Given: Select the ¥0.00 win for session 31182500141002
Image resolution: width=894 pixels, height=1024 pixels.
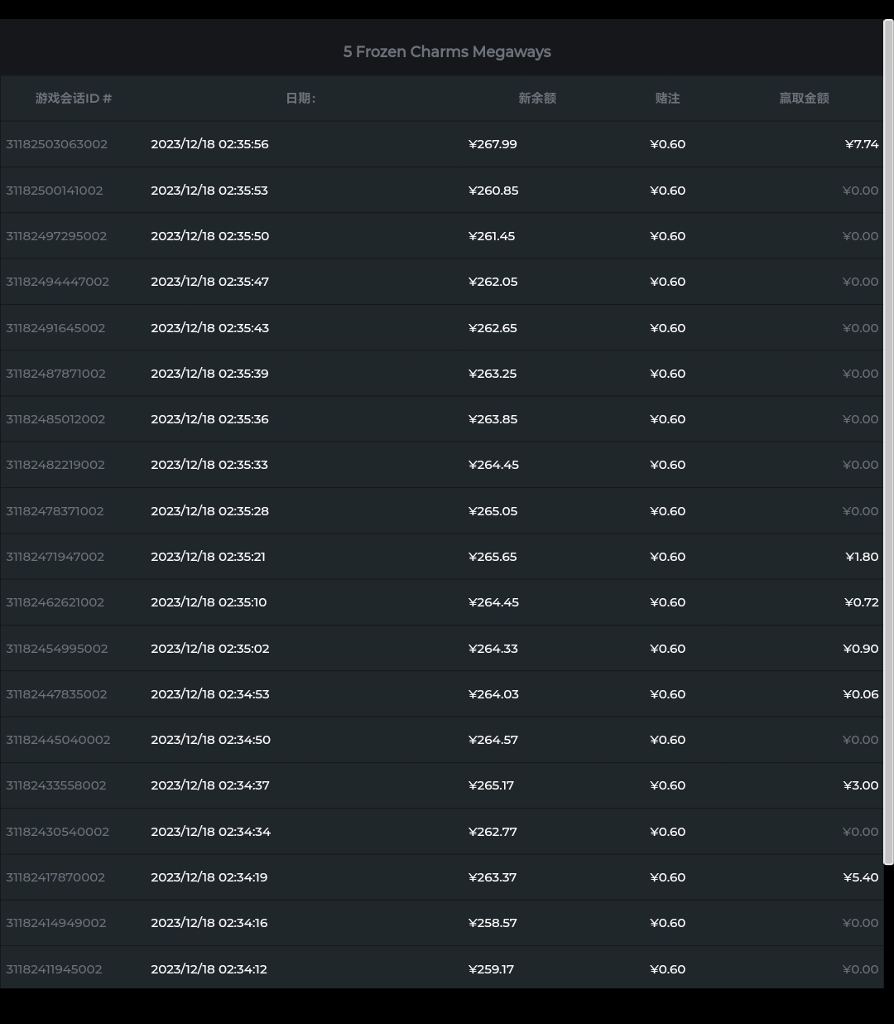Looking at the screenshot, I should click(x=861, y=191).
